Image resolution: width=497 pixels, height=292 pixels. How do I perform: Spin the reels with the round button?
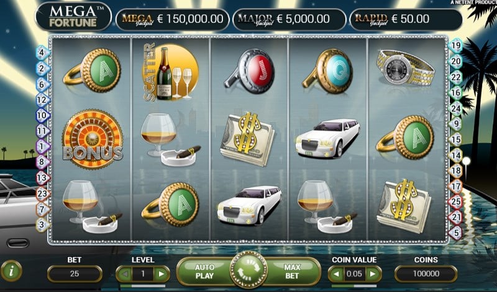(249, 270)
